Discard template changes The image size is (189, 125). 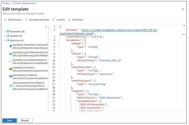[x=25, y=120]
